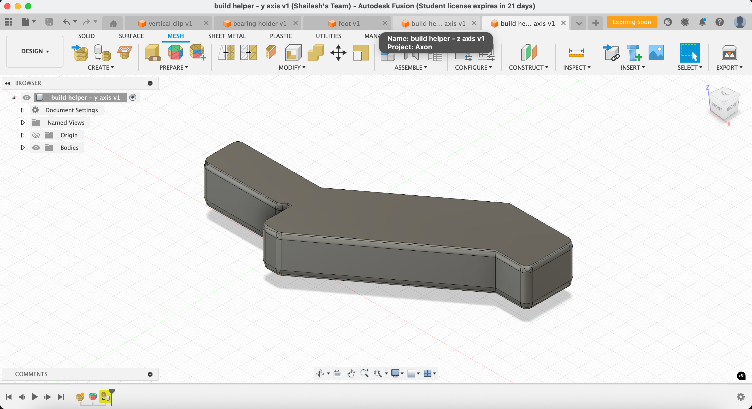Expand the Comments panel with plus button
The width and height of the screenshot is (752, 409).
point(150,374)
